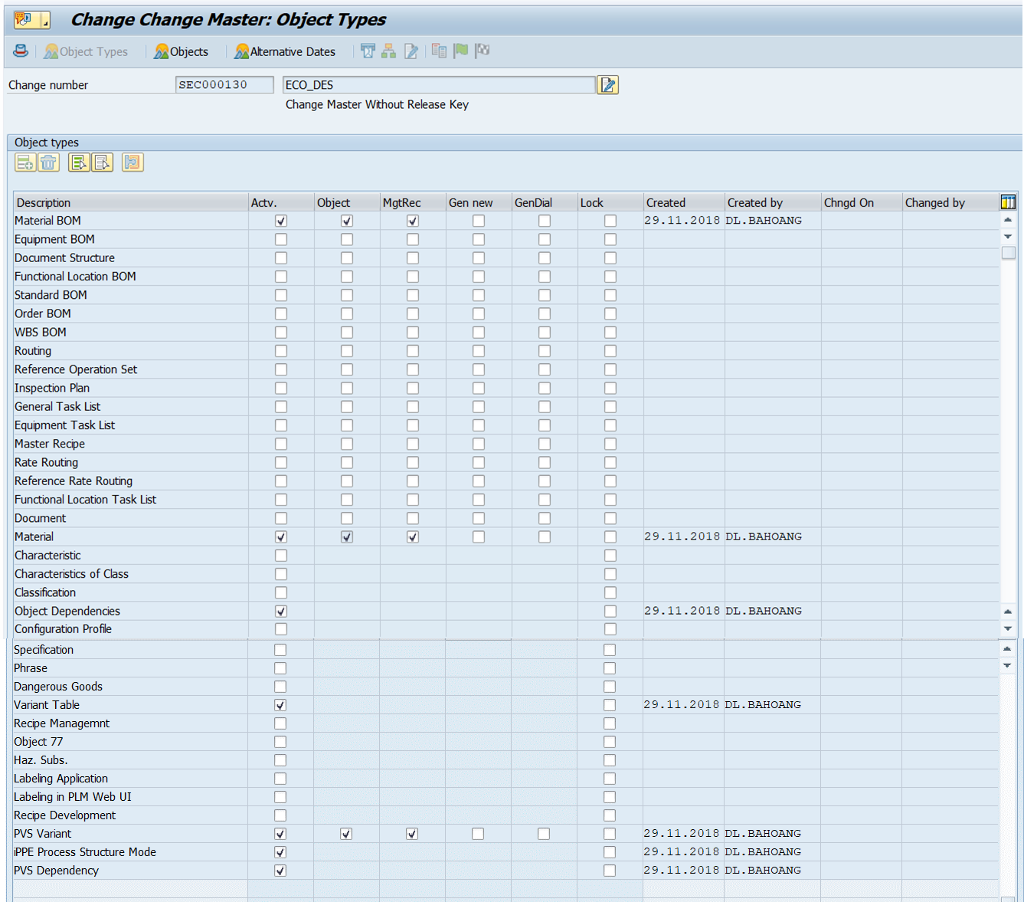The height and width of the screenshot is (902, 1024).
Task: Check Actv. for Equipment BOM
Action: tap(281, 239)
